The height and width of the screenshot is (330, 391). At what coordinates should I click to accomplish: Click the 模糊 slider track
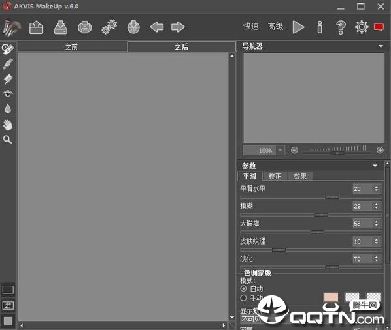311,215
